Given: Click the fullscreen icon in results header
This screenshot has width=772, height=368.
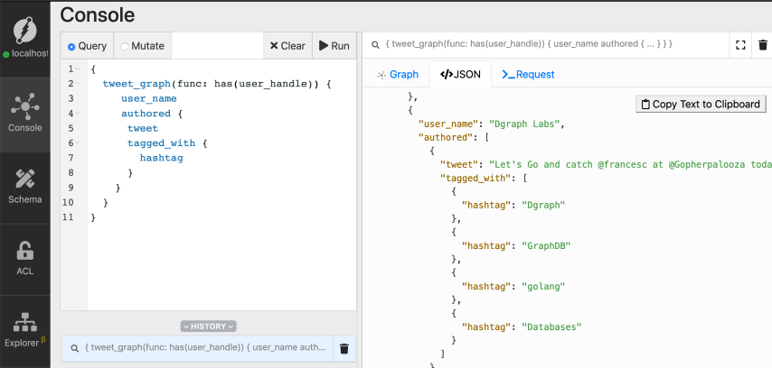Looking at the screenshot, I should 740,44.
